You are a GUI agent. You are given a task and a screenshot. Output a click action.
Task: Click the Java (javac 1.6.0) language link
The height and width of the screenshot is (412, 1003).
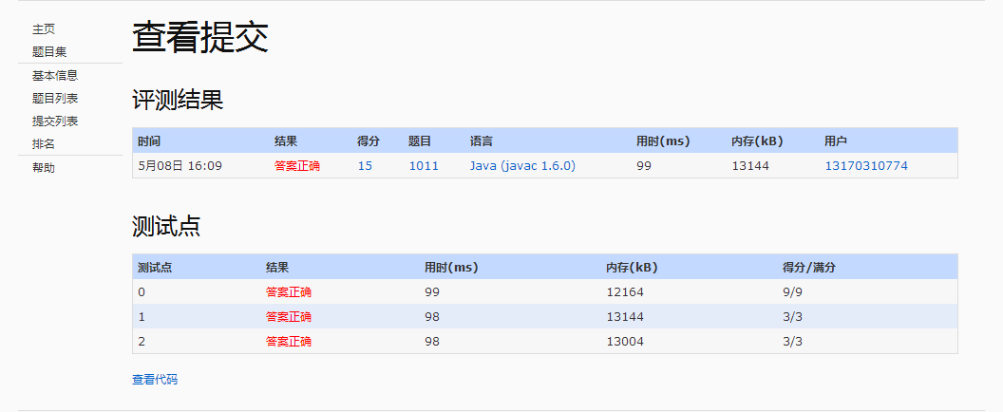pyautogui.click(x=522, y=166)
